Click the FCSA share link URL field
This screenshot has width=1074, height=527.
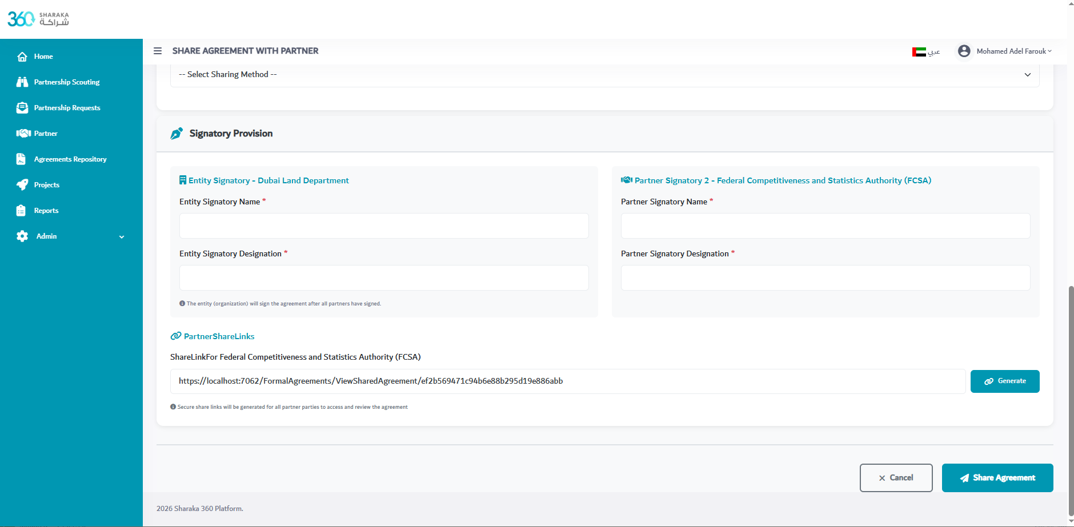568,381
